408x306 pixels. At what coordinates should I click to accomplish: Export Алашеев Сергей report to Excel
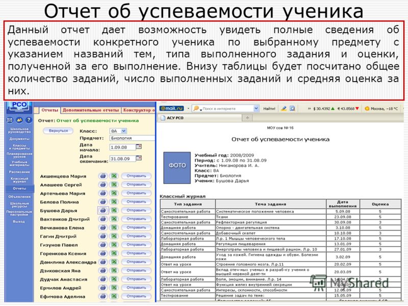(114, 185)
